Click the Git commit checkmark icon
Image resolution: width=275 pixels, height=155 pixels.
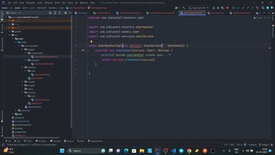click(243, 8)
